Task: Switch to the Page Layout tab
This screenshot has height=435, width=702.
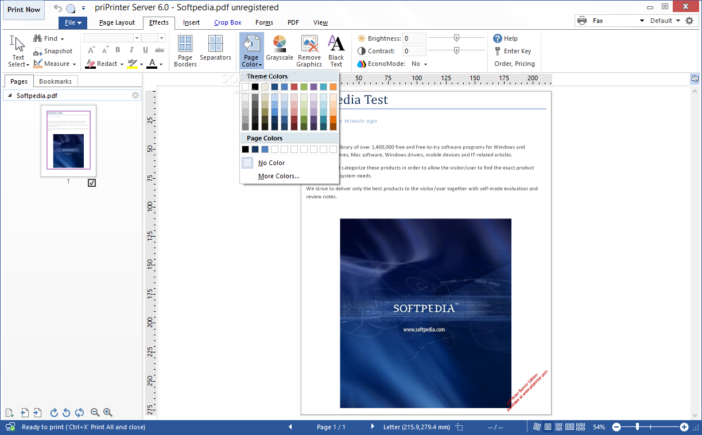Action: (117, 23)
